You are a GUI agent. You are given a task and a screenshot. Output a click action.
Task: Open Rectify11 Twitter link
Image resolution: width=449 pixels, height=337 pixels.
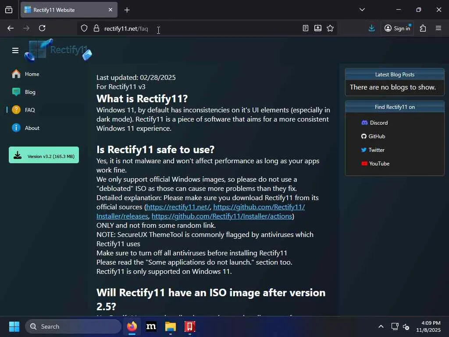[x=373, y=150]
